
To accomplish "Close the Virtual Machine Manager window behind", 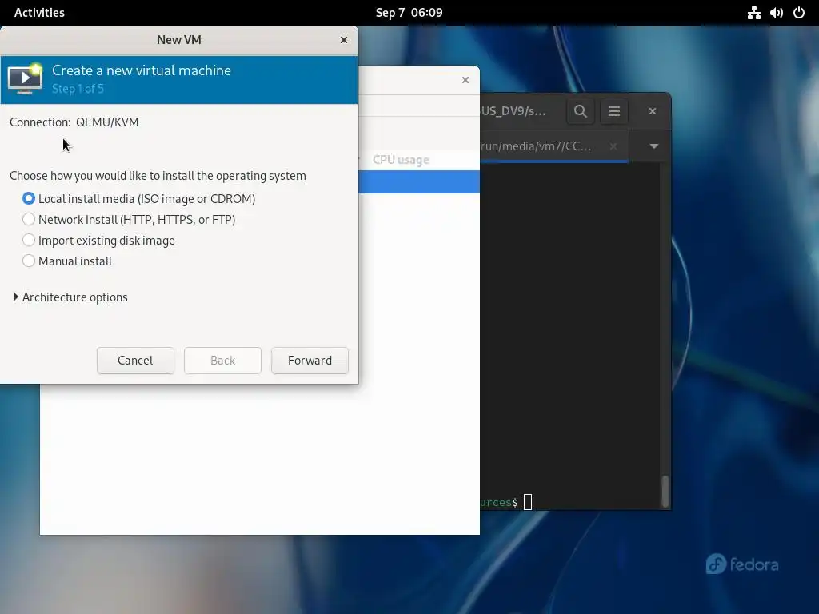I will point(465,80).
